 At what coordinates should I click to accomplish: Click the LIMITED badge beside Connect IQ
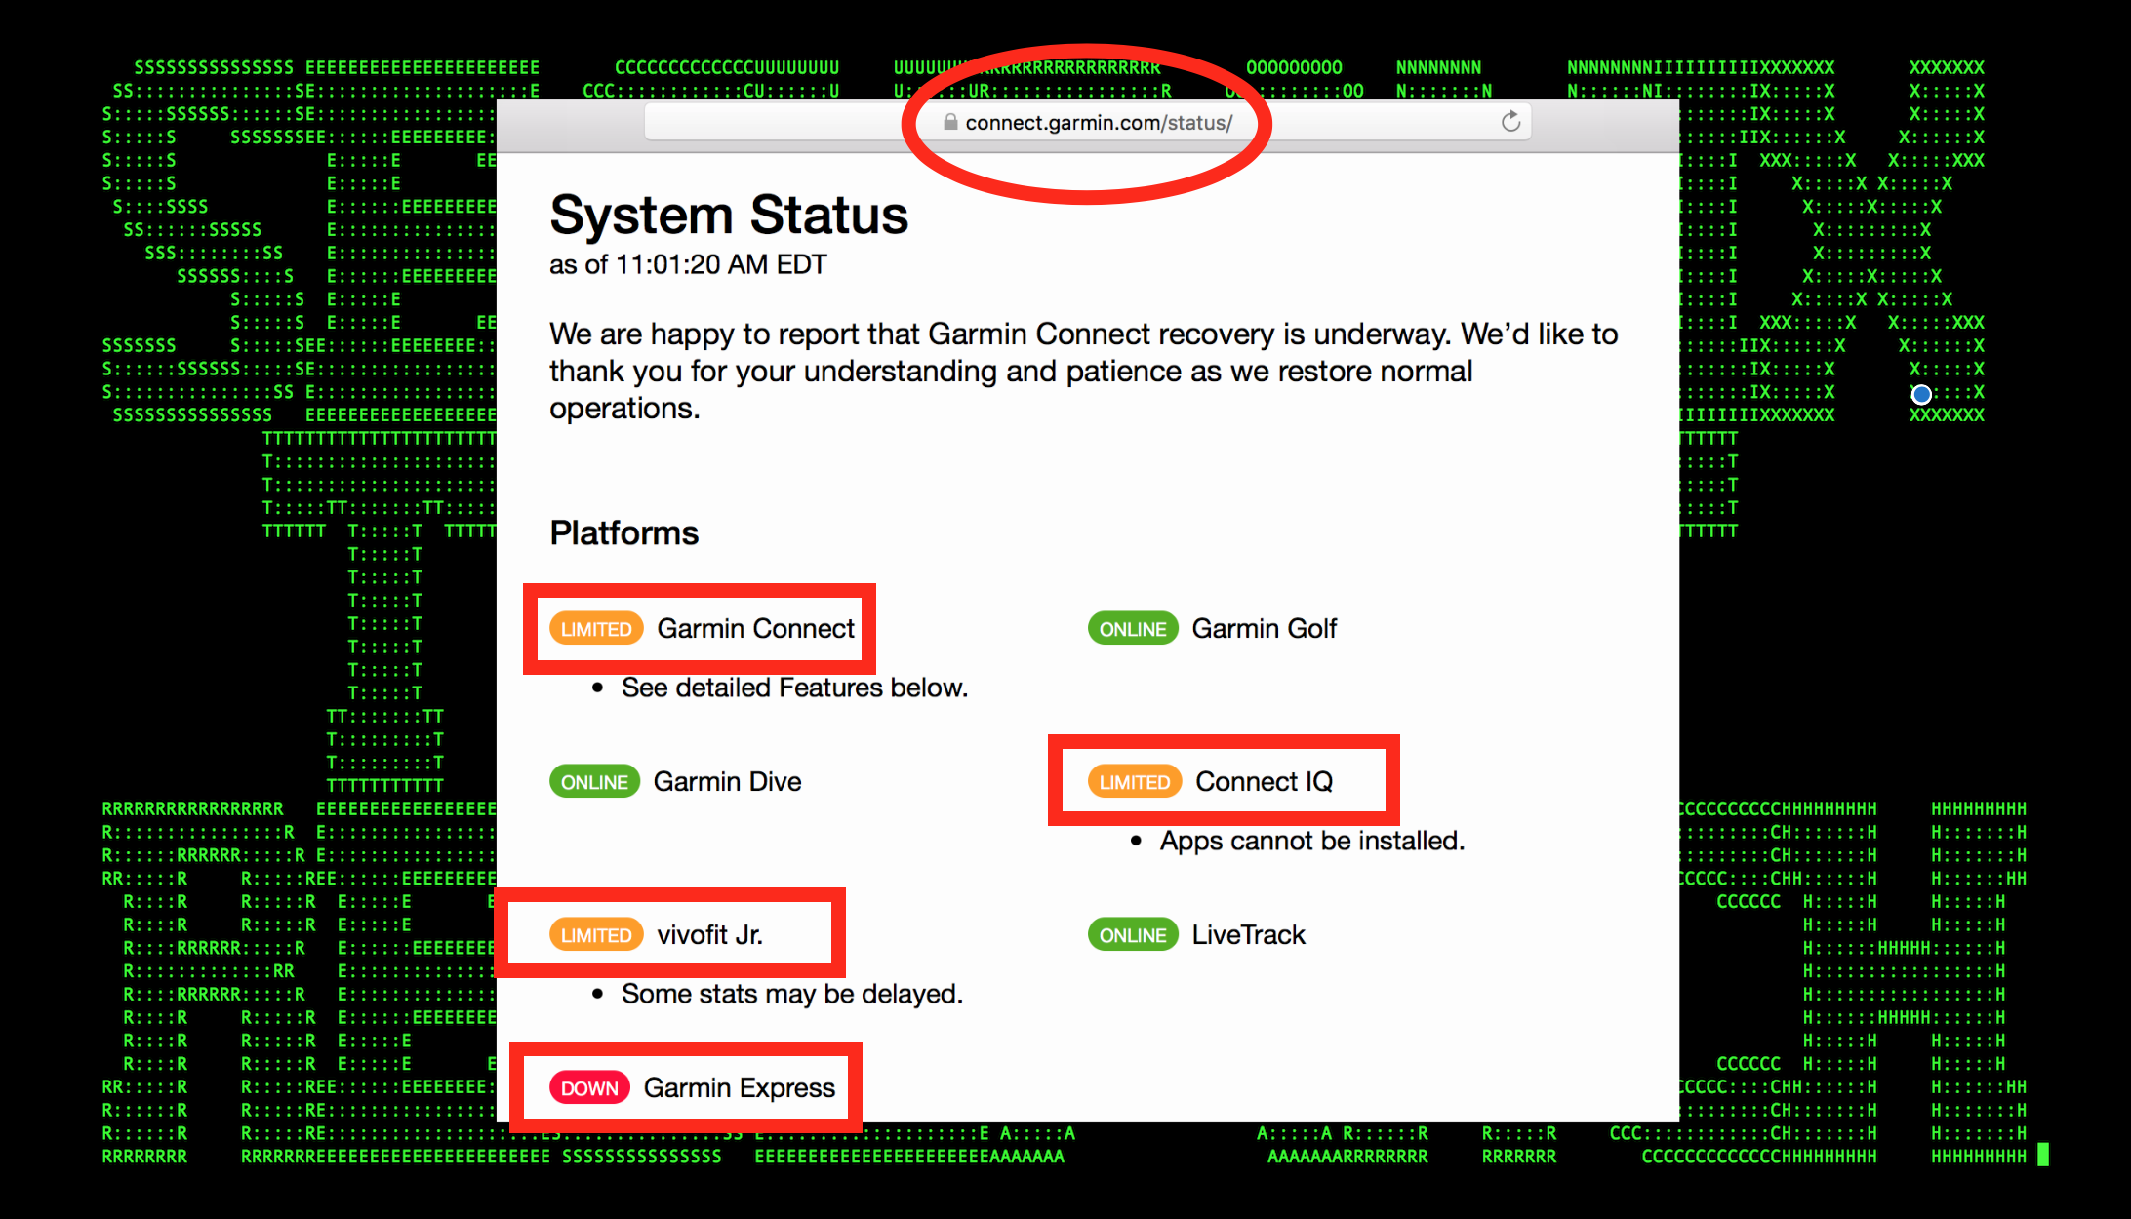pos(1134,782)
